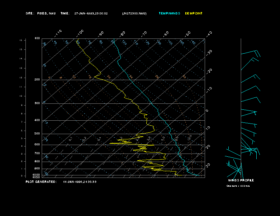This screenshot has height=216, width=280.
Task: Click the 700 pressure level label
Action: tap(37, 154)
